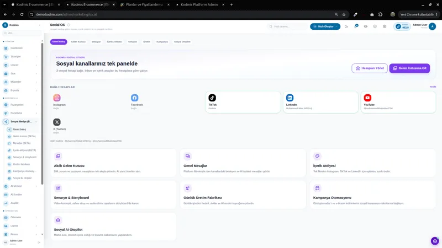Switch to the Mesajlar tab

(x=96, y=42)
